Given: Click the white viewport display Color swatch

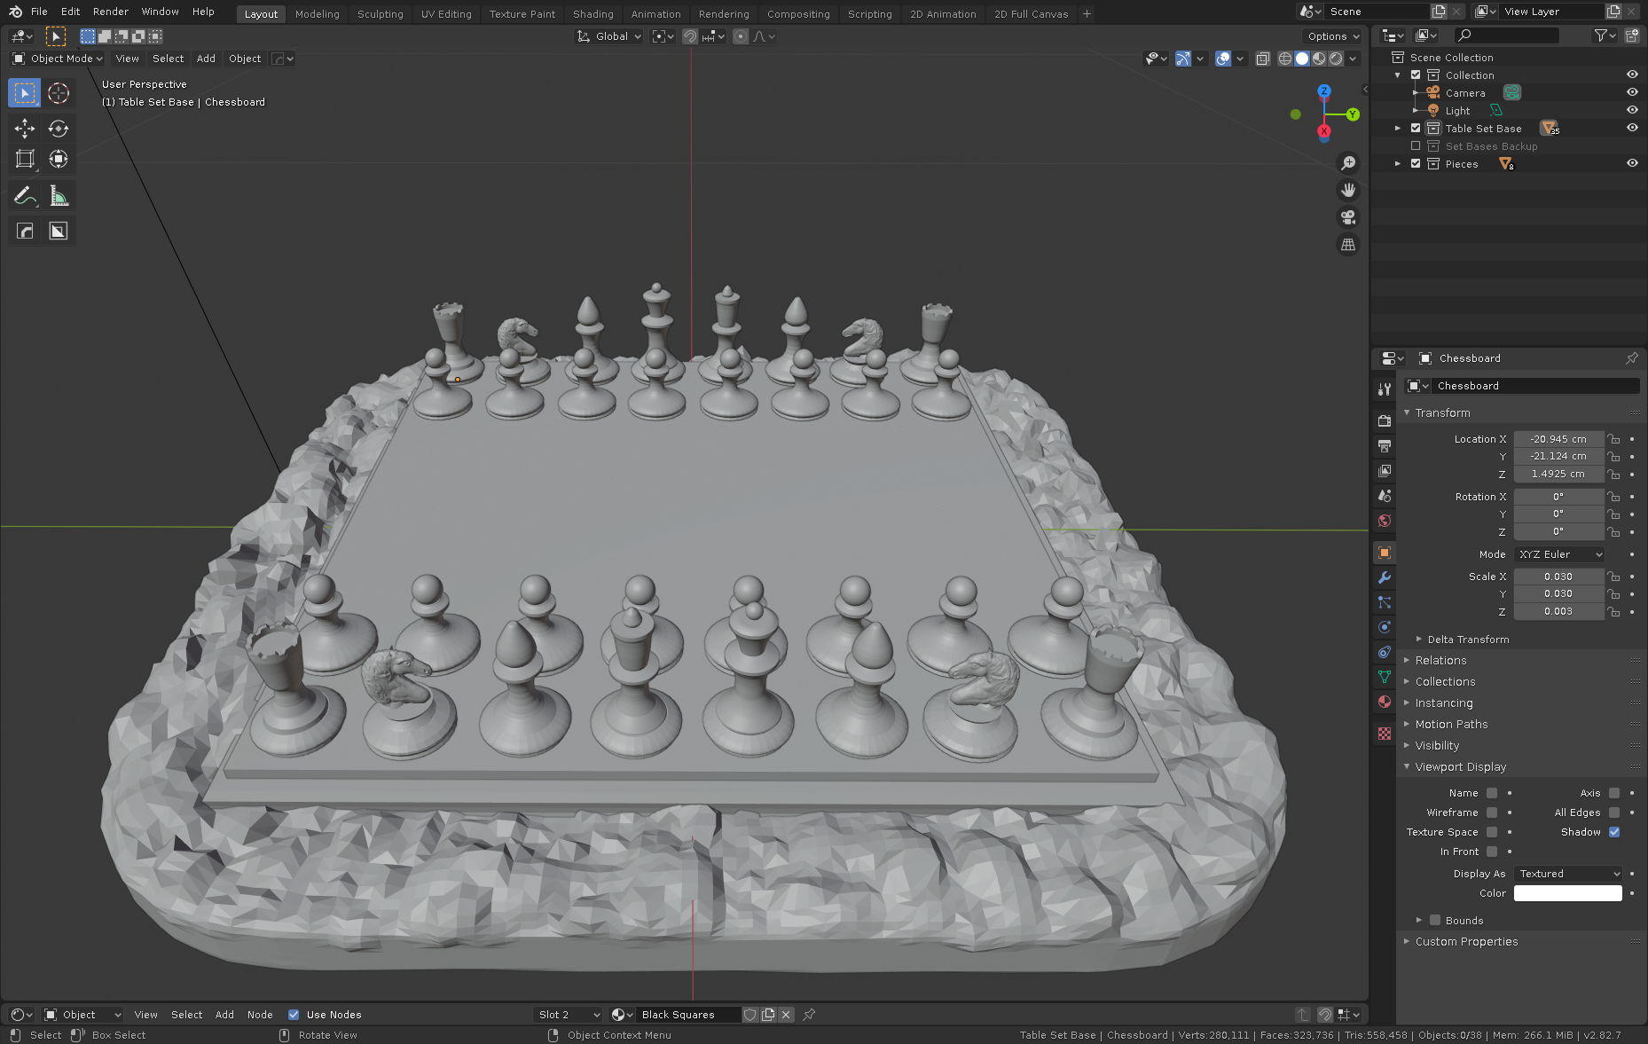Looking at the screenshot, I should click(x=1568, y=893).
